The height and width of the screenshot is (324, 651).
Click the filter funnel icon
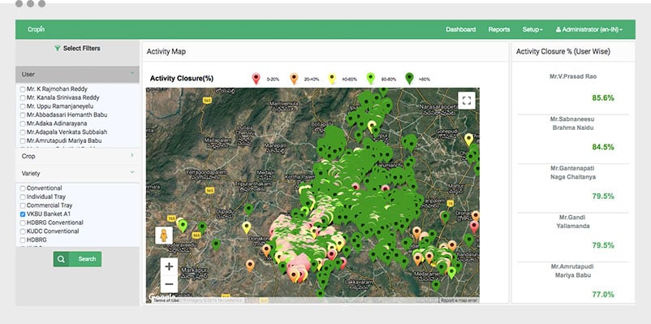[58, 48]
